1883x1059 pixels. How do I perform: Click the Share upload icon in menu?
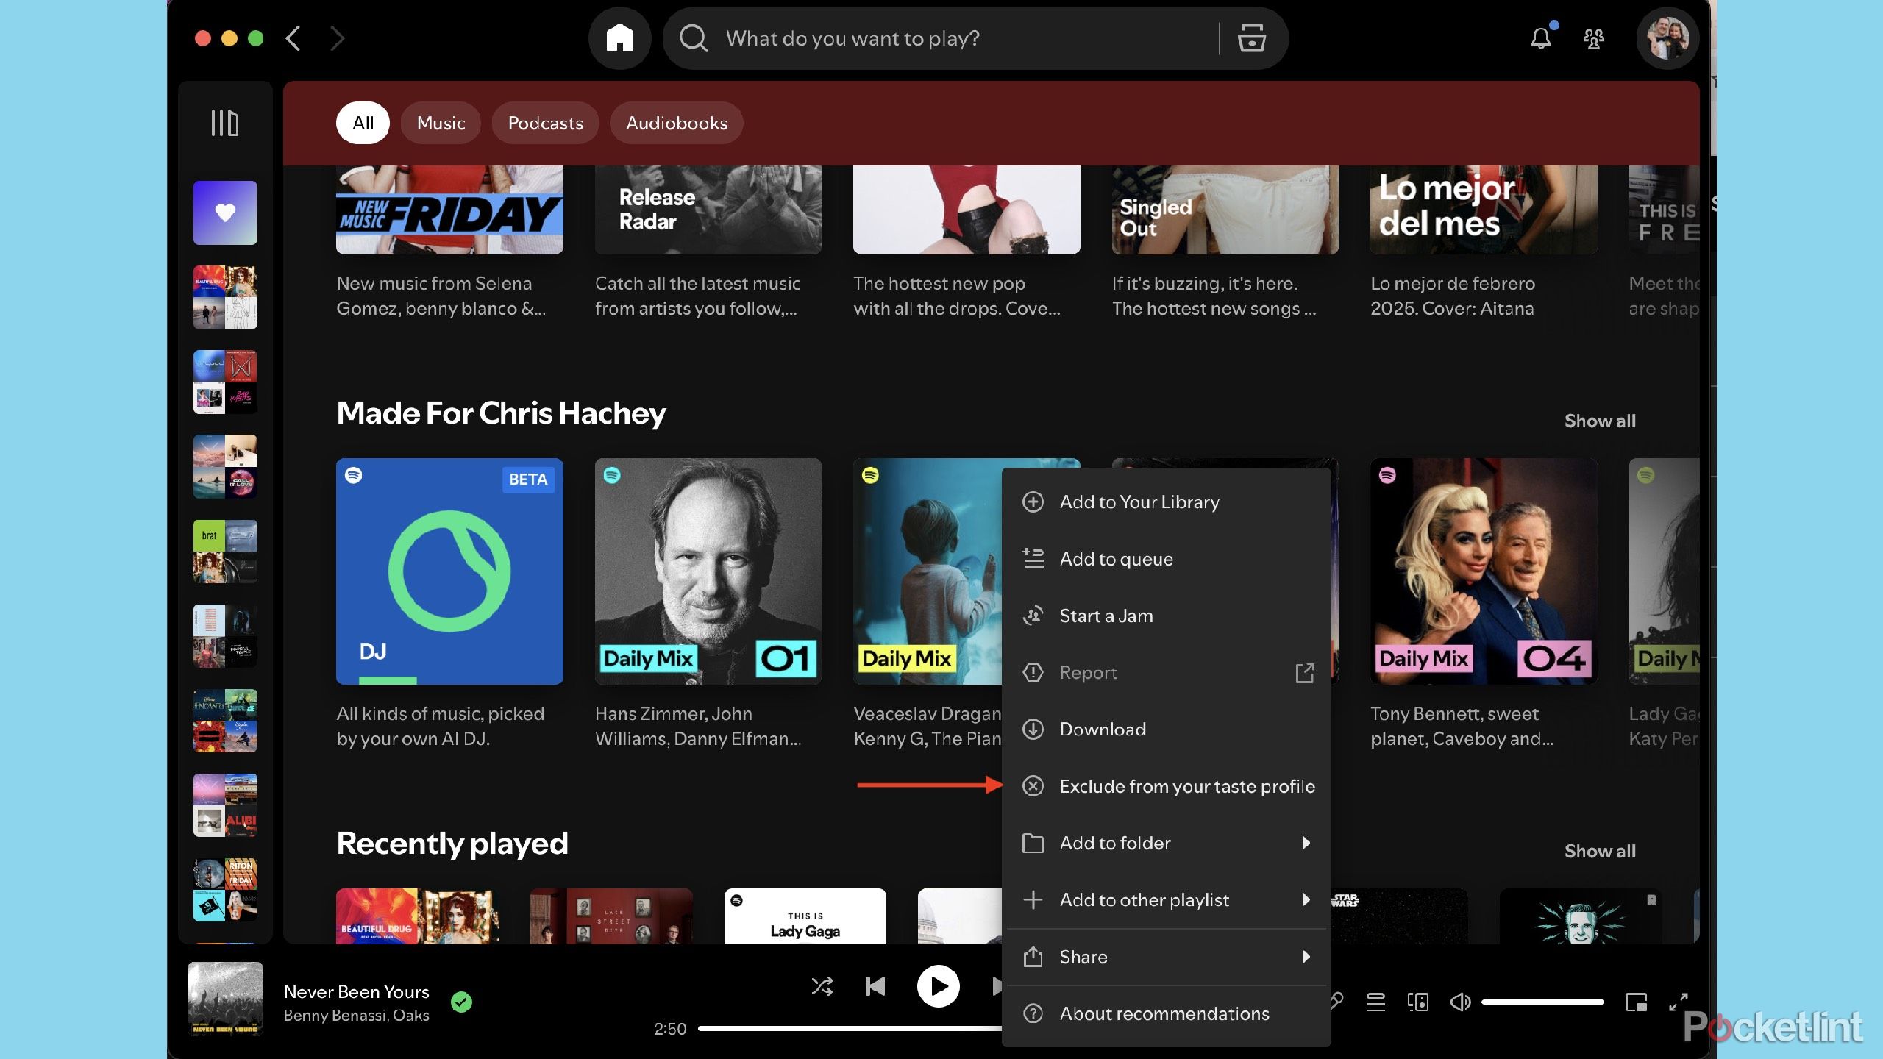(1033, 957)
